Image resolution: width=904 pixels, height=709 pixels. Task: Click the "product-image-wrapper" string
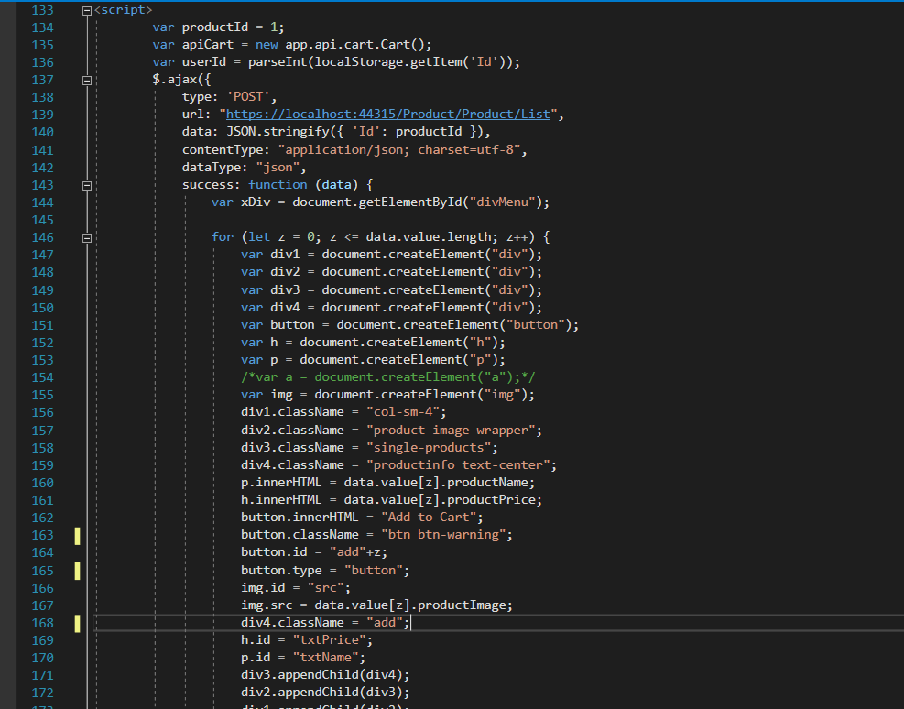tap(453, 431)
